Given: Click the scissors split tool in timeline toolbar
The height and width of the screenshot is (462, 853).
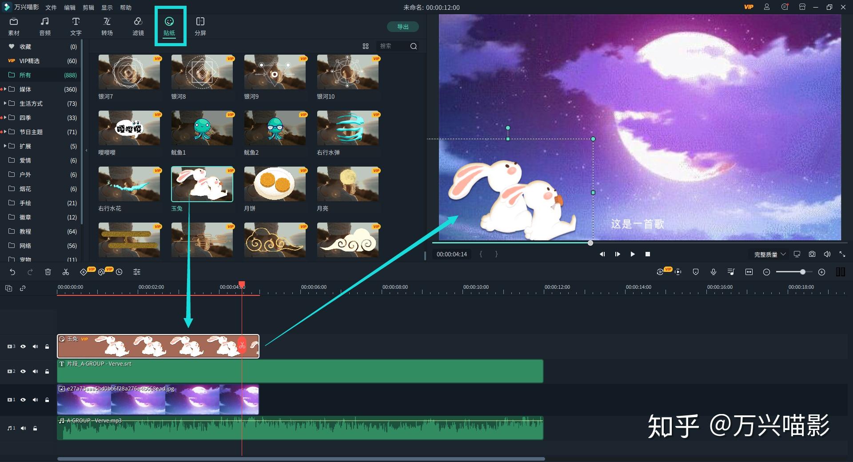Looking at the screenshot, I should [66, 272].
